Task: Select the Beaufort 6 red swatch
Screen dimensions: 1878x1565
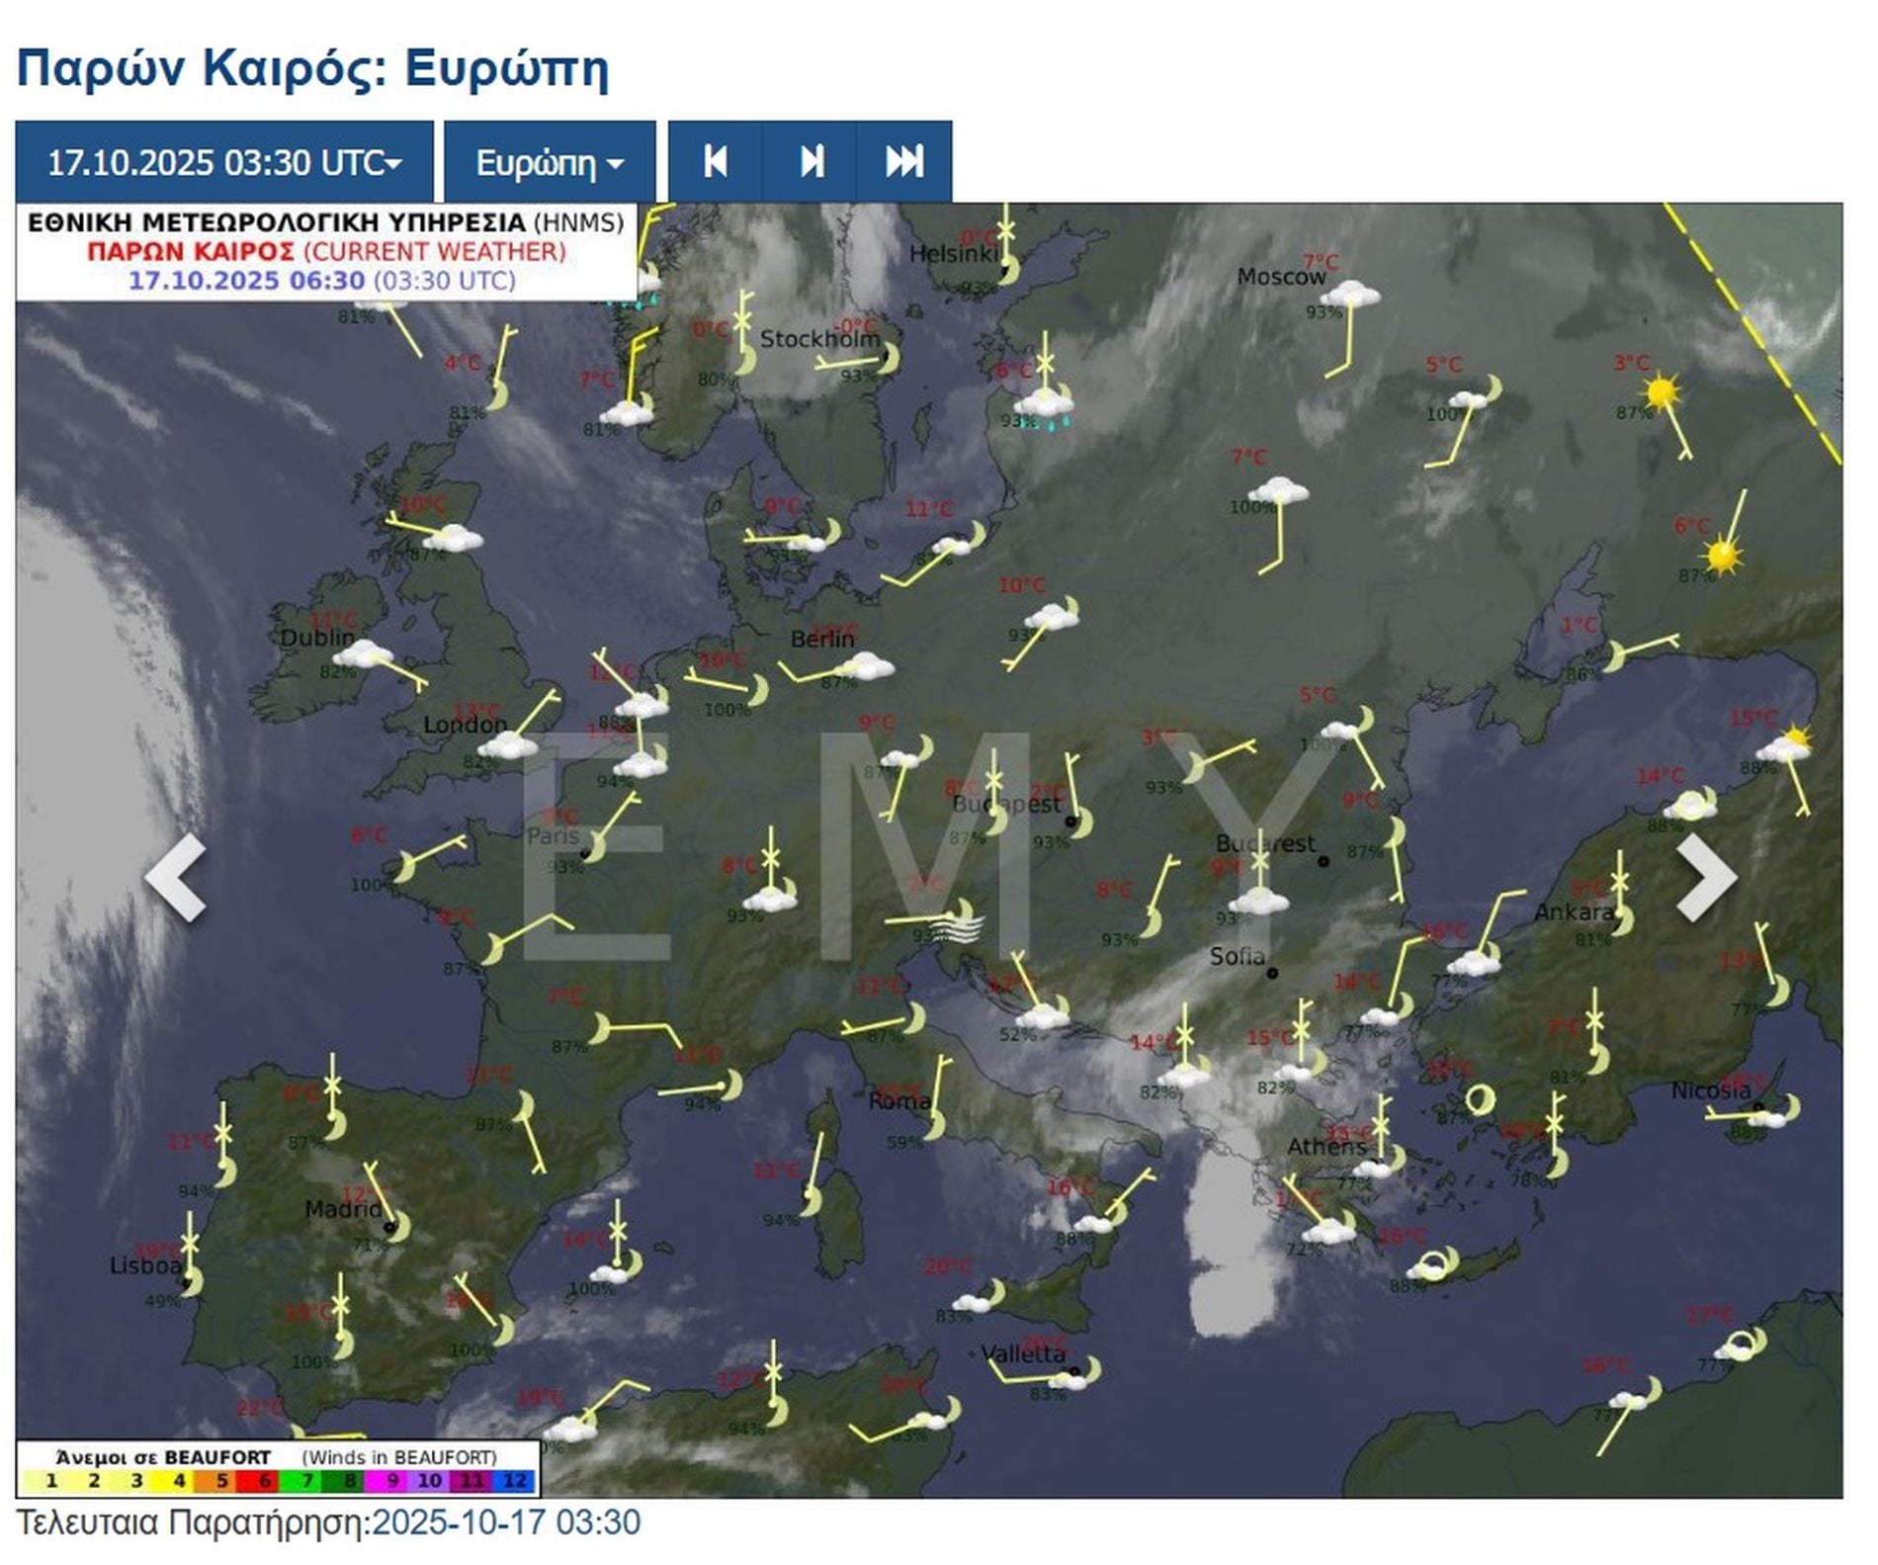Action: click(x=264, y=1480)
